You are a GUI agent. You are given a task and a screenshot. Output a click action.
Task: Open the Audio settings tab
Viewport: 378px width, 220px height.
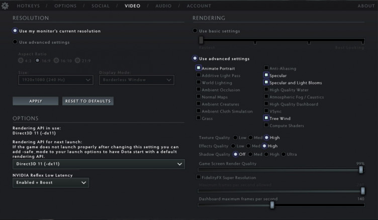[163, 6]
